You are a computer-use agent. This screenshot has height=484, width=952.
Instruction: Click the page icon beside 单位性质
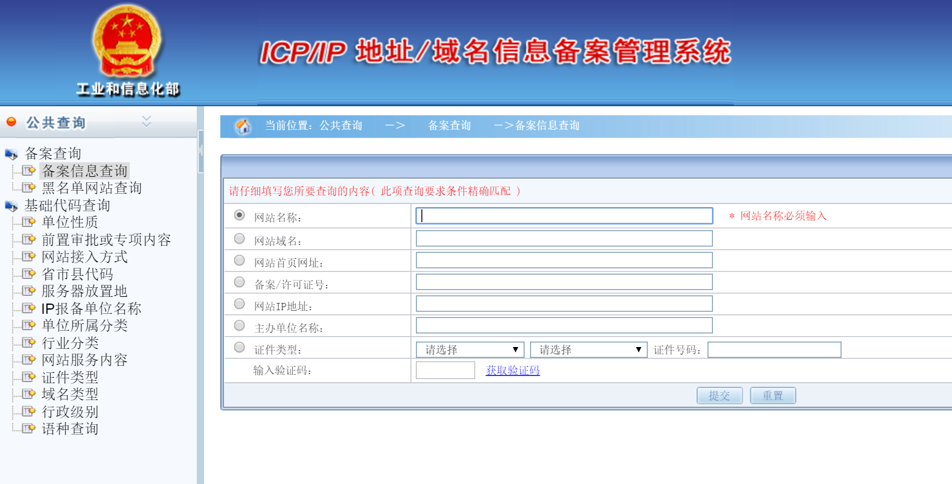[x=29, y=222]
